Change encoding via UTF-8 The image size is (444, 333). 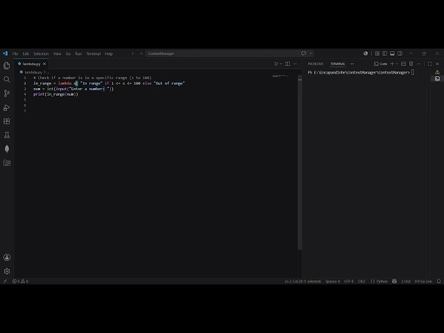pyautogui.click(x=349, y=281)
